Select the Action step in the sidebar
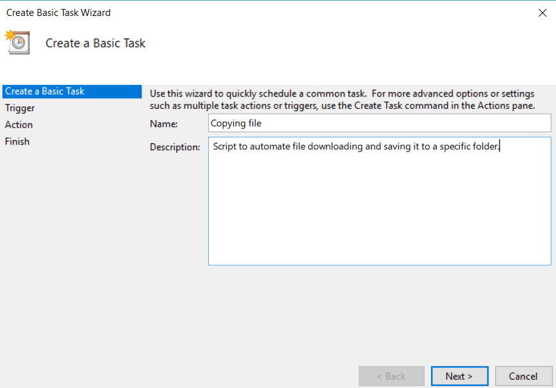Image resolution: width=556 pixels, height=388 pixels. 19,125
